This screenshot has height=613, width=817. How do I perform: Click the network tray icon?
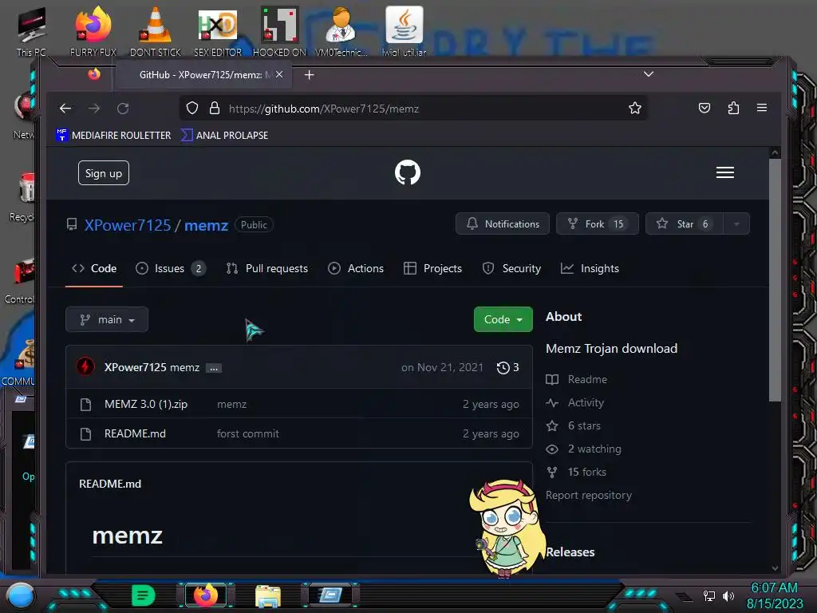click(709, 595)
